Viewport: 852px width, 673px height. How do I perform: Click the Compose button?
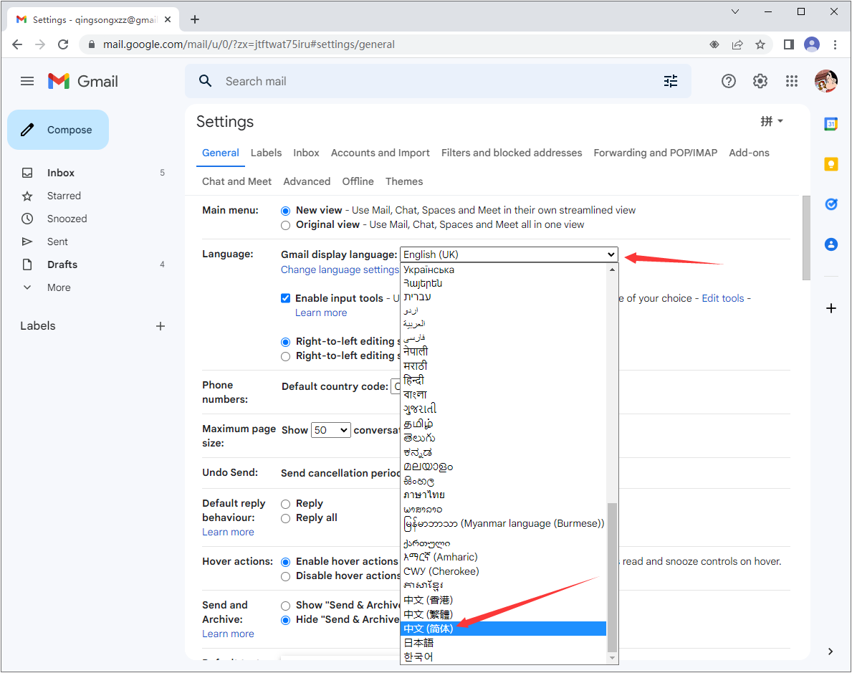click(58, 130)
